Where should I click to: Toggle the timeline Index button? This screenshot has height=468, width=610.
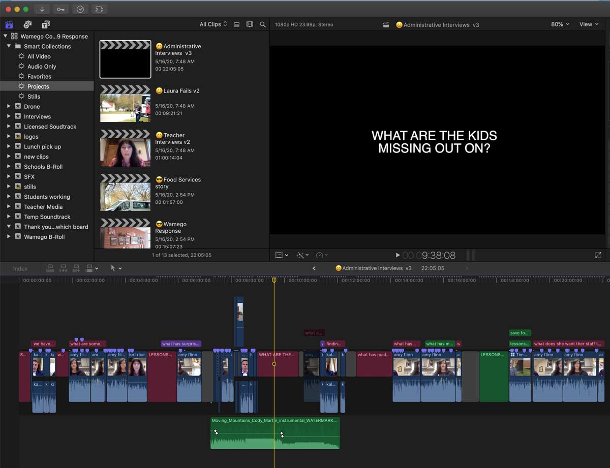coord(20,269)
